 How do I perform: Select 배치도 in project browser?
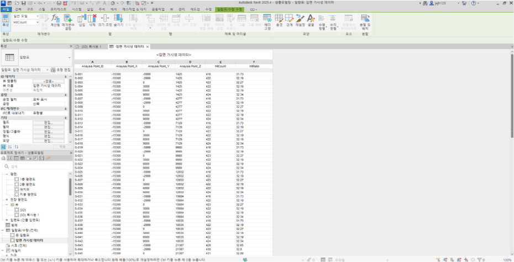coord(25,189)
